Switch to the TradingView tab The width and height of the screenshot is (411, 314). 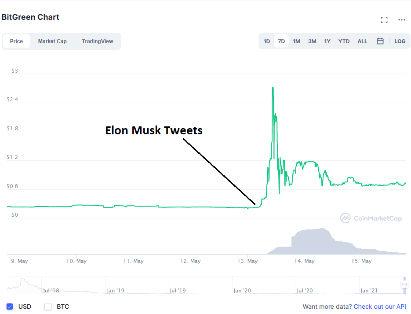[x=98, y=41]
